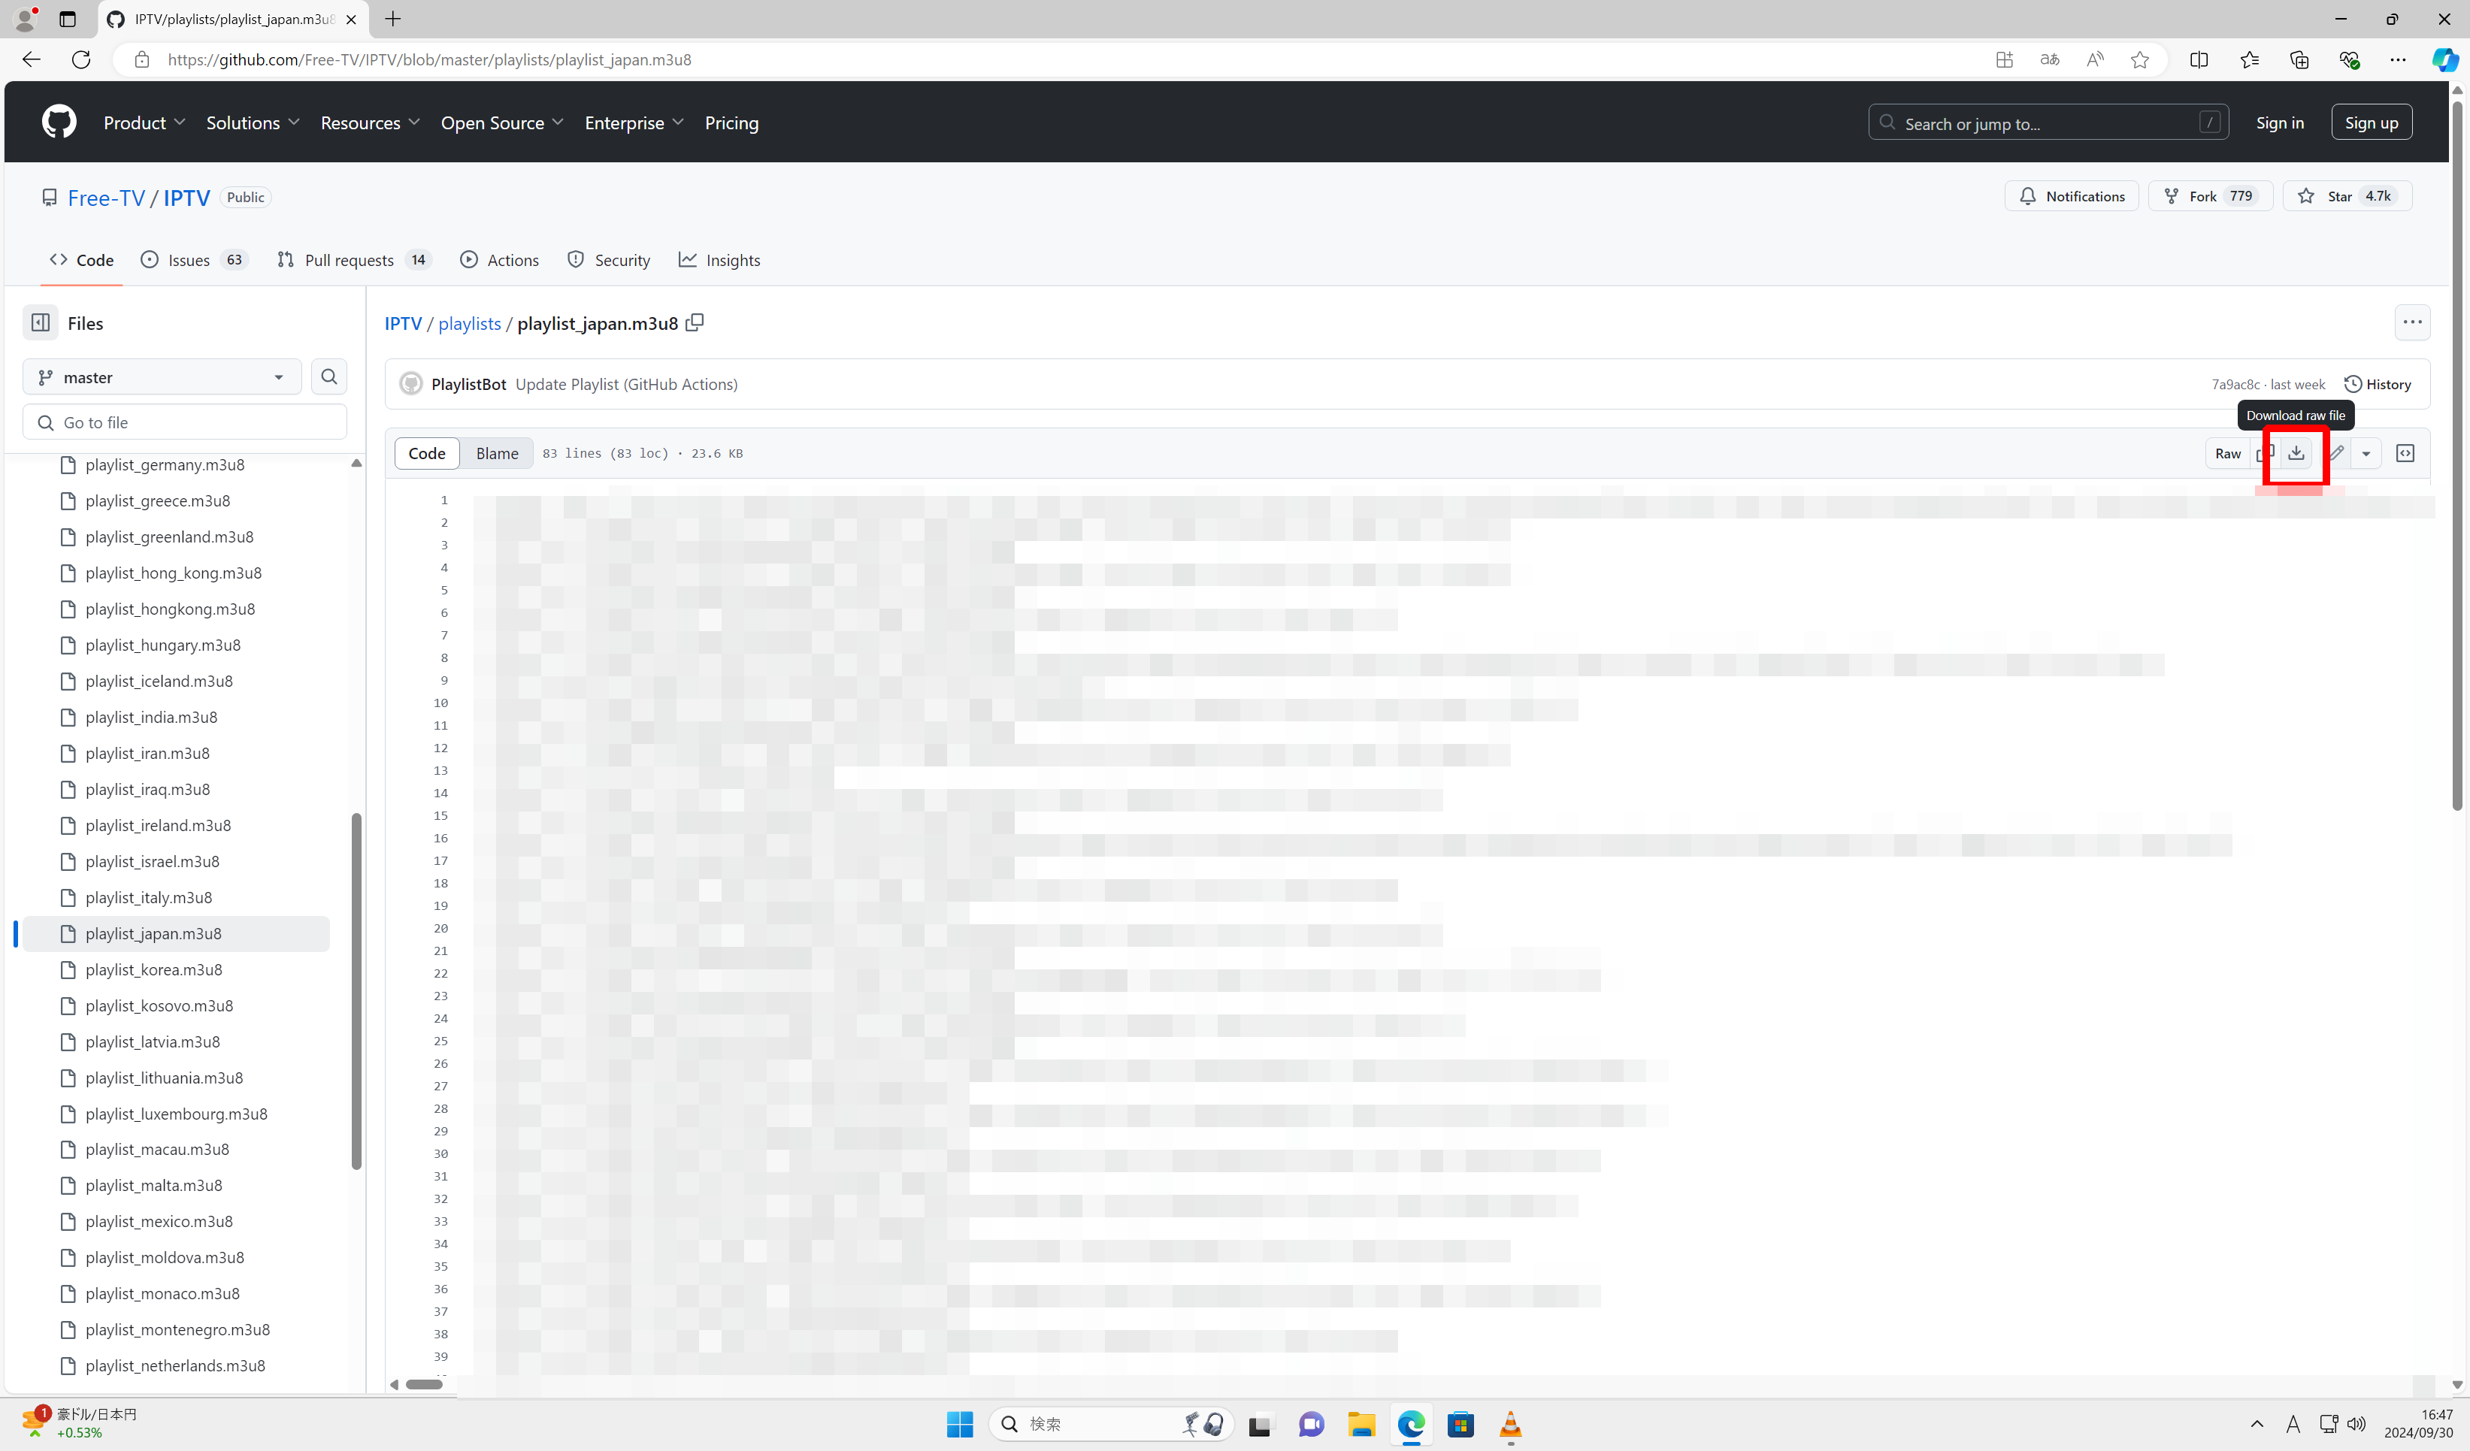Screen dimensions: 2470x1451
Task: Expand the Product navigation menu
Action: point(144,122)
